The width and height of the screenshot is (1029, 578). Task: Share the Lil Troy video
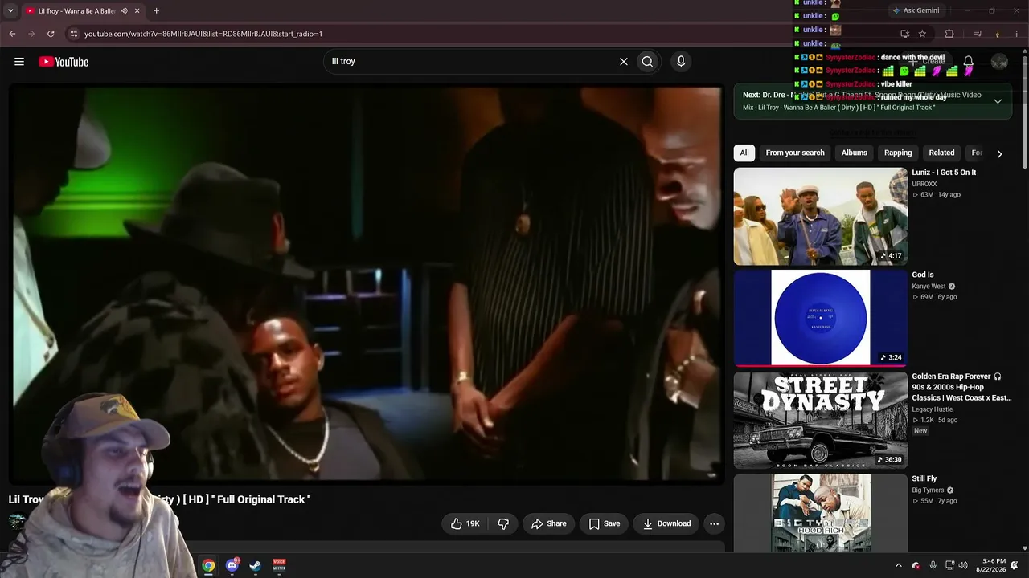[548, 523]
